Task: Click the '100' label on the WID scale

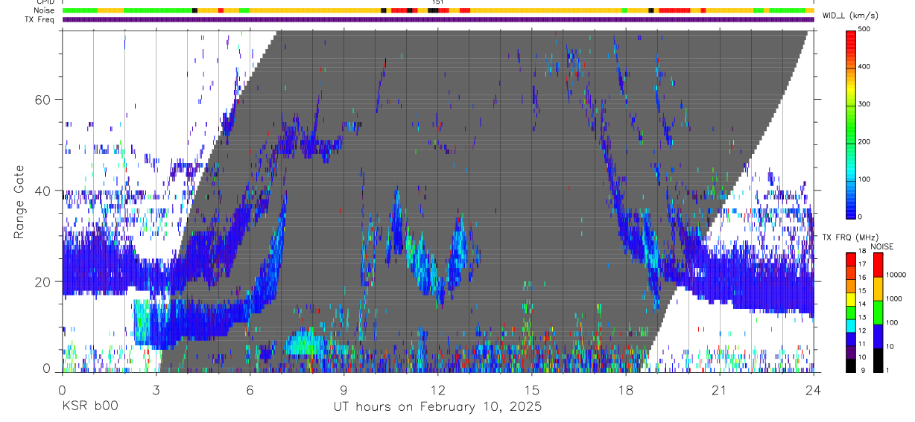Action: tap(864, 179)
